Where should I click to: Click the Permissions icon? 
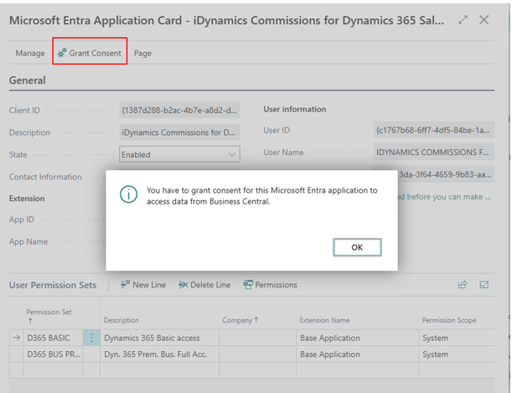(x=248, y=285)
